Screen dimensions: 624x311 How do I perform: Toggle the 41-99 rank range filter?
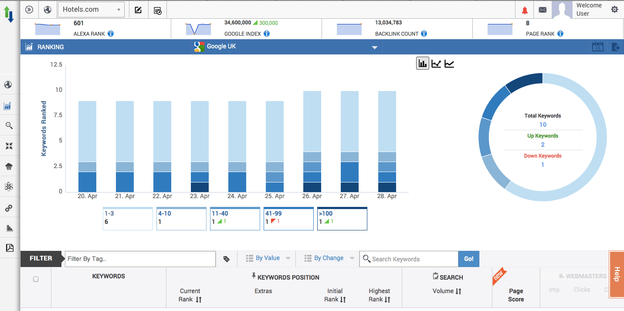[x=288, y=218]
